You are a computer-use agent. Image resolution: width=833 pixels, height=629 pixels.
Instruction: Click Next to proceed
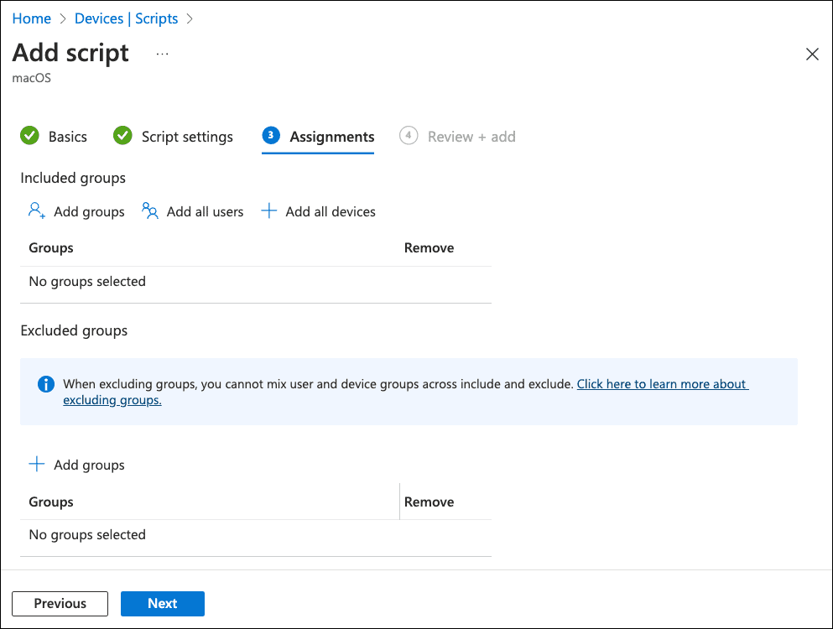[162, 603]
